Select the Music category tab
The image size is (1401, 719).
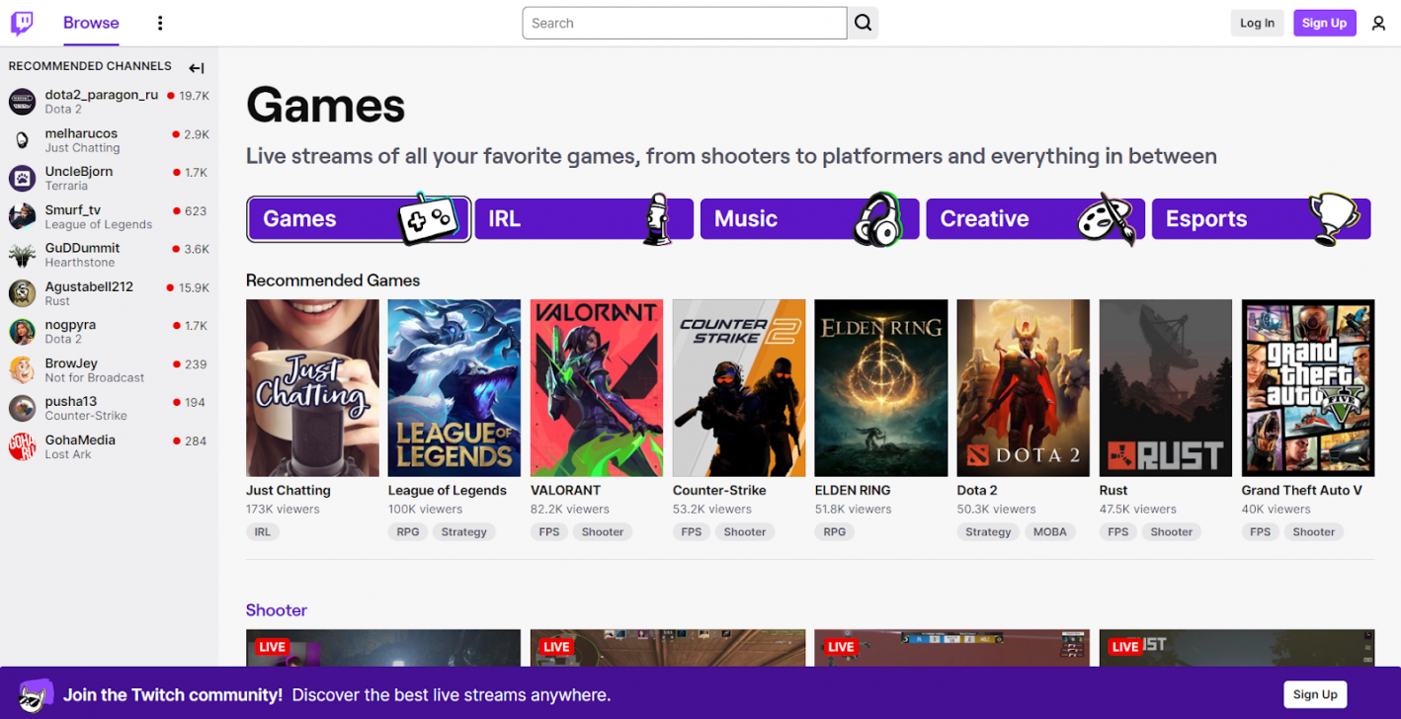pos(810,219)
